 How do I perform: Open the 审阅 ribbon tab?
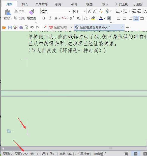[74, 4]
